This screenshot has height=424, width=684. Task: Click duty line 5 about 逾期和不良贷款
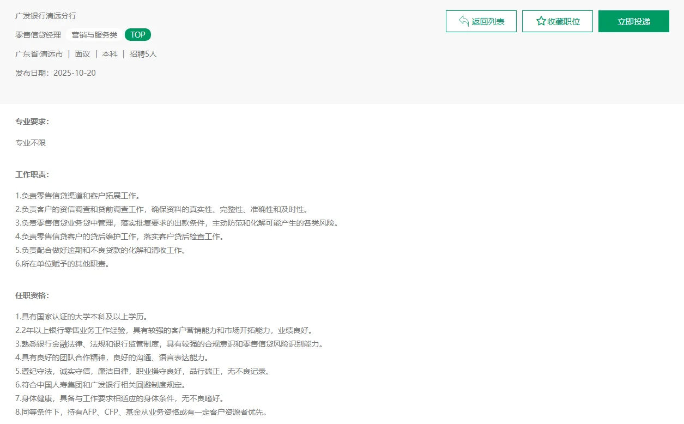pos(101,250)
